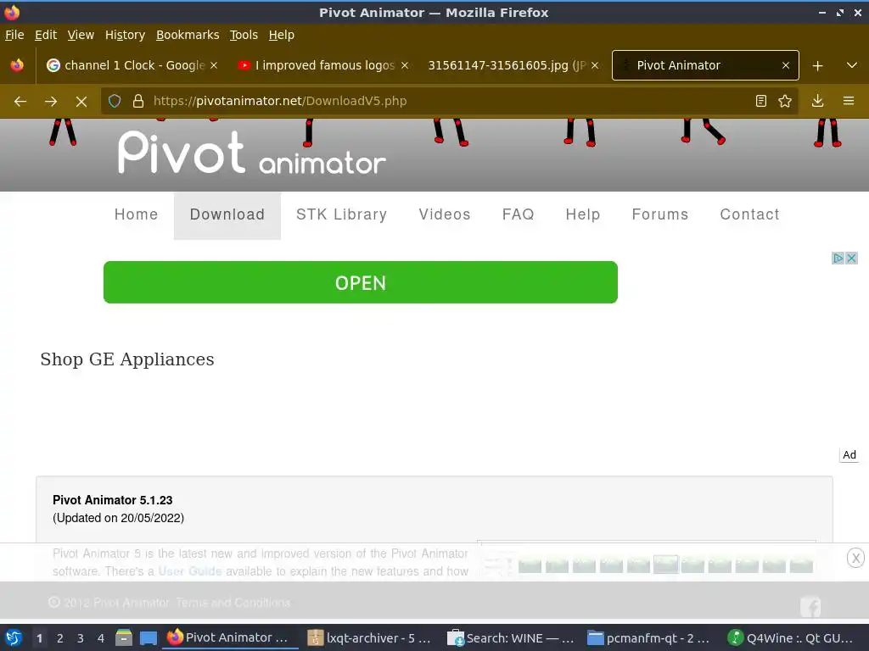The width and height of the screenshot is (869, 651).
Task: Close the 31561147 jpg tab
Action: (595, 65)
